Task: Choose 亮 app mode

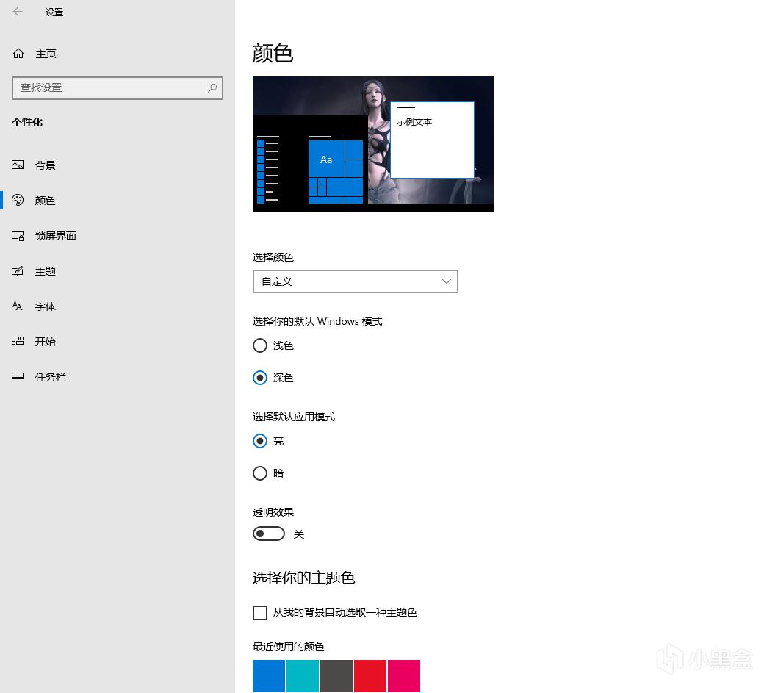Action: pos(260,441)
